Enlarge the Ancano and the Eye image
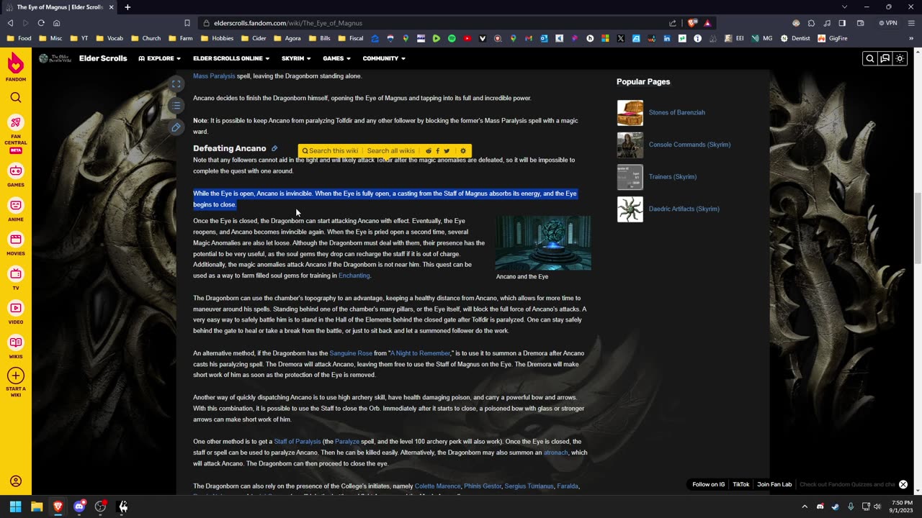The image size is (922, 518). click(x=543, y=243)
